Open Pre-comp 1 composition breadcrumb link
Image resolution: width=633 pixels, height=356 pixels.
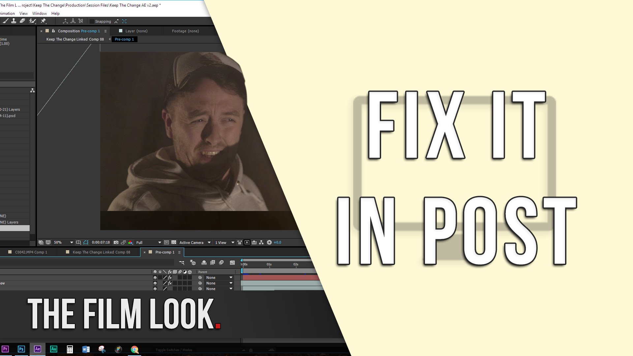pos(124,39)
